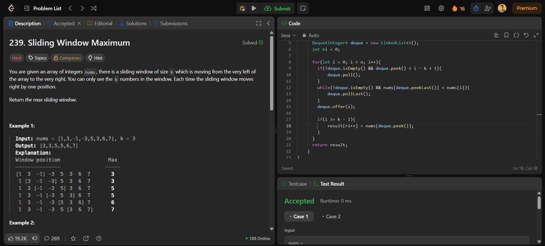Click the debugger bug icon

(243, 8)
